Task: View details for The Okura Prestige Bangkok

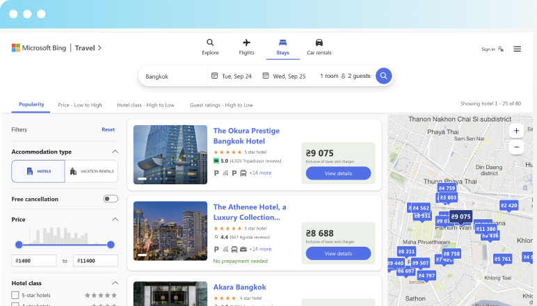Action: pyautogui.click(x=338, y=173)
